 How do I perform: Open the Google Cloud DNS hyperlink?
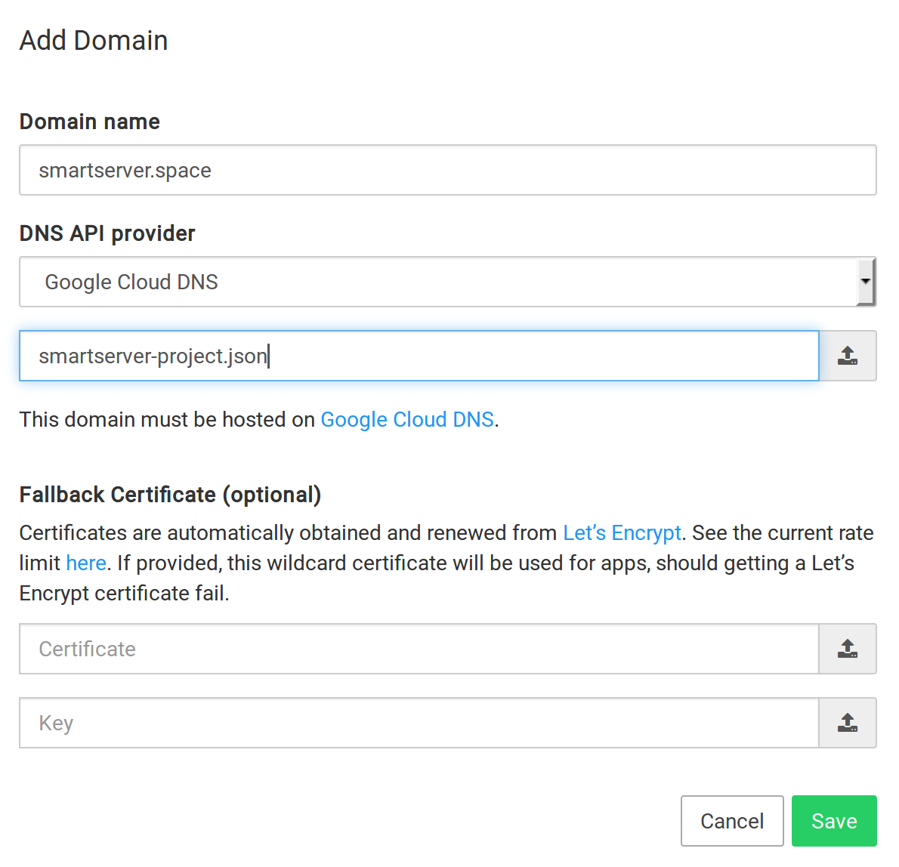tap(407, 419)
